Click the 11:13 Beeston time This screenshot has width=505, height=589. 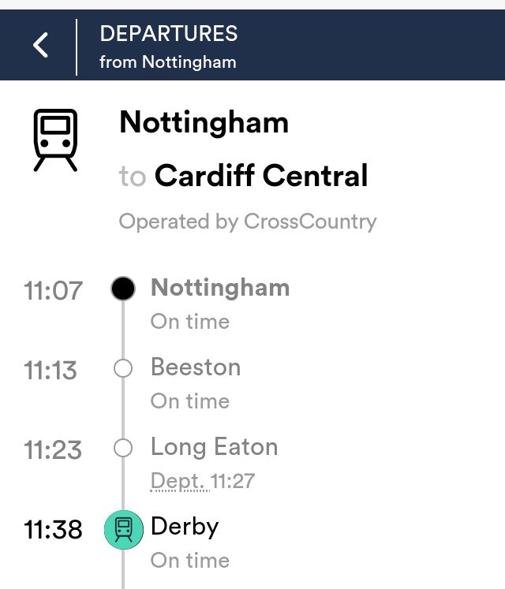click(x=50, y=371)
